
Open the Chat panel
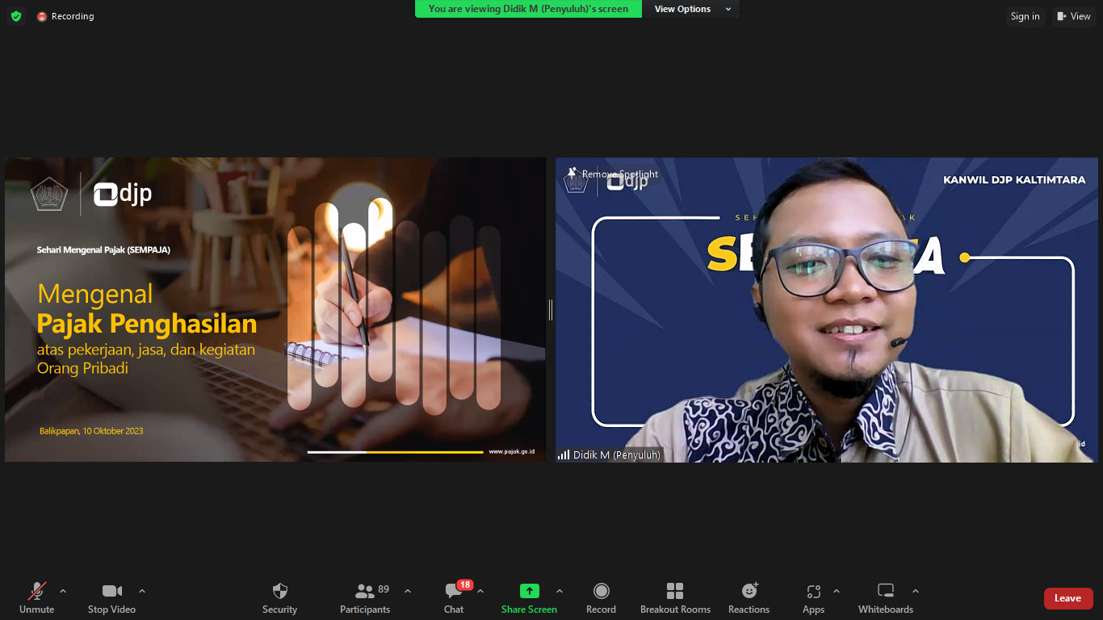tap(454, 597)
